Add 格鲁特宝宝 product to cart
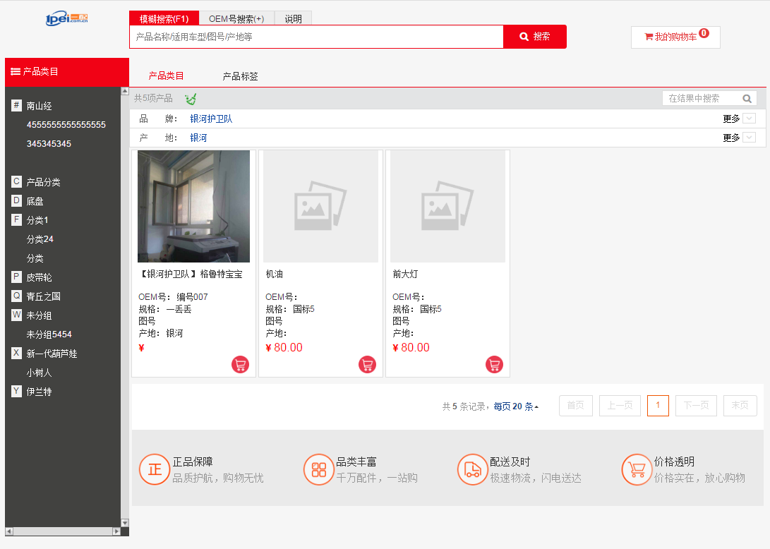Viewport: 770px width, 549px height. (x=240, y=365)
